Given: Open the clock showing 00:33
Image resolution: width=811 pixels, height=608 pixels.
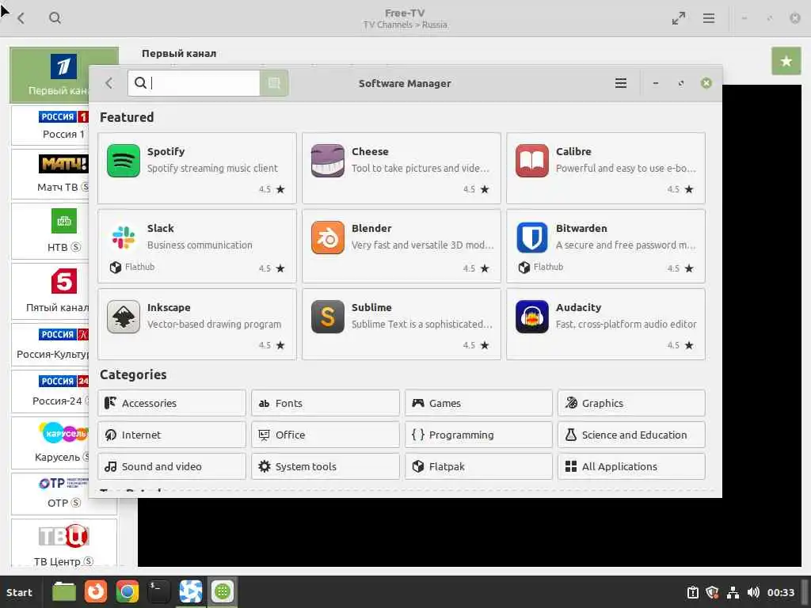Looking at the screenshot, I should 780,592.
